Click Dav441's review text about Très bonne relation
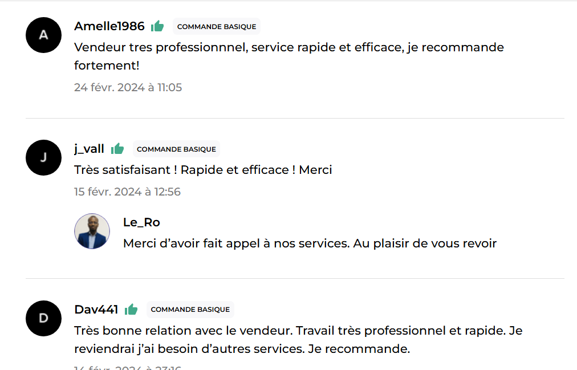This screenshot has height=370, width=577. click(298, 339)
